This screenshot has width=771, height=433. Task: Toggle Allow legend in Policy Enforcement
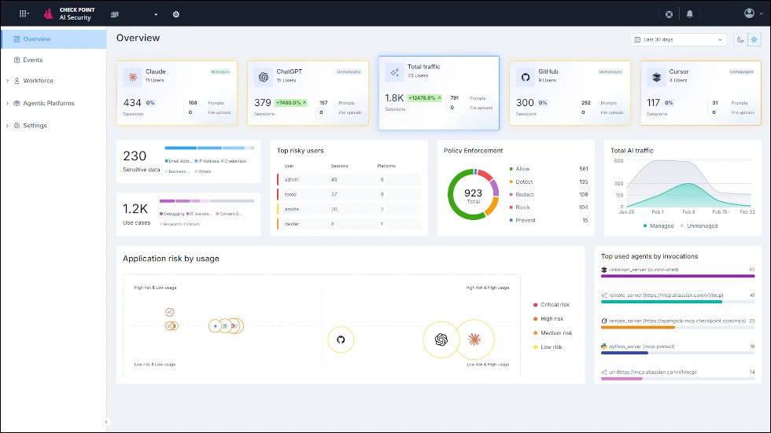point(520,169)
